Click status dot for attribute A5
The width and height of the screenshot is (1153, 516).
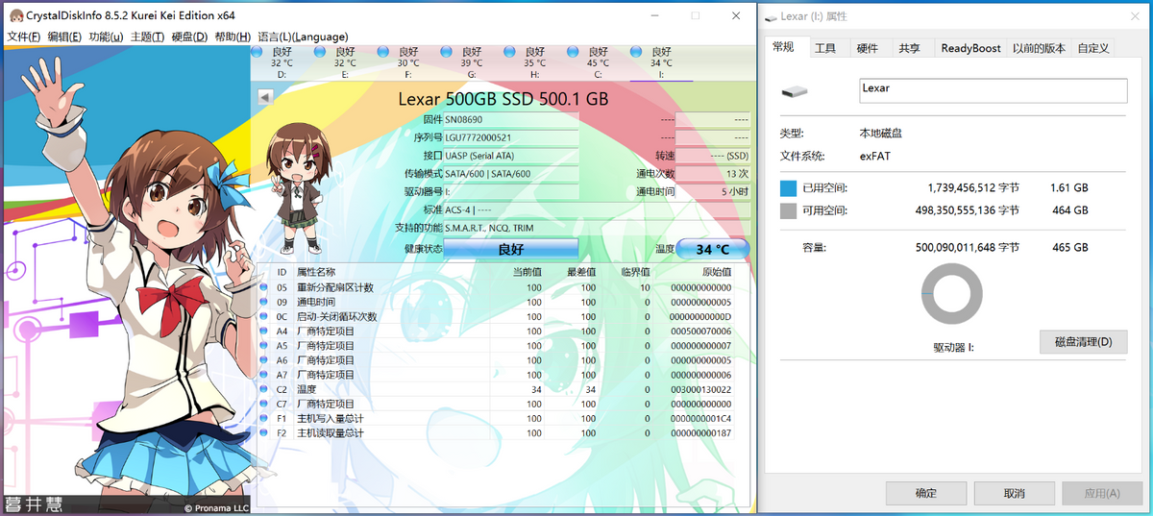pos(265,346)
